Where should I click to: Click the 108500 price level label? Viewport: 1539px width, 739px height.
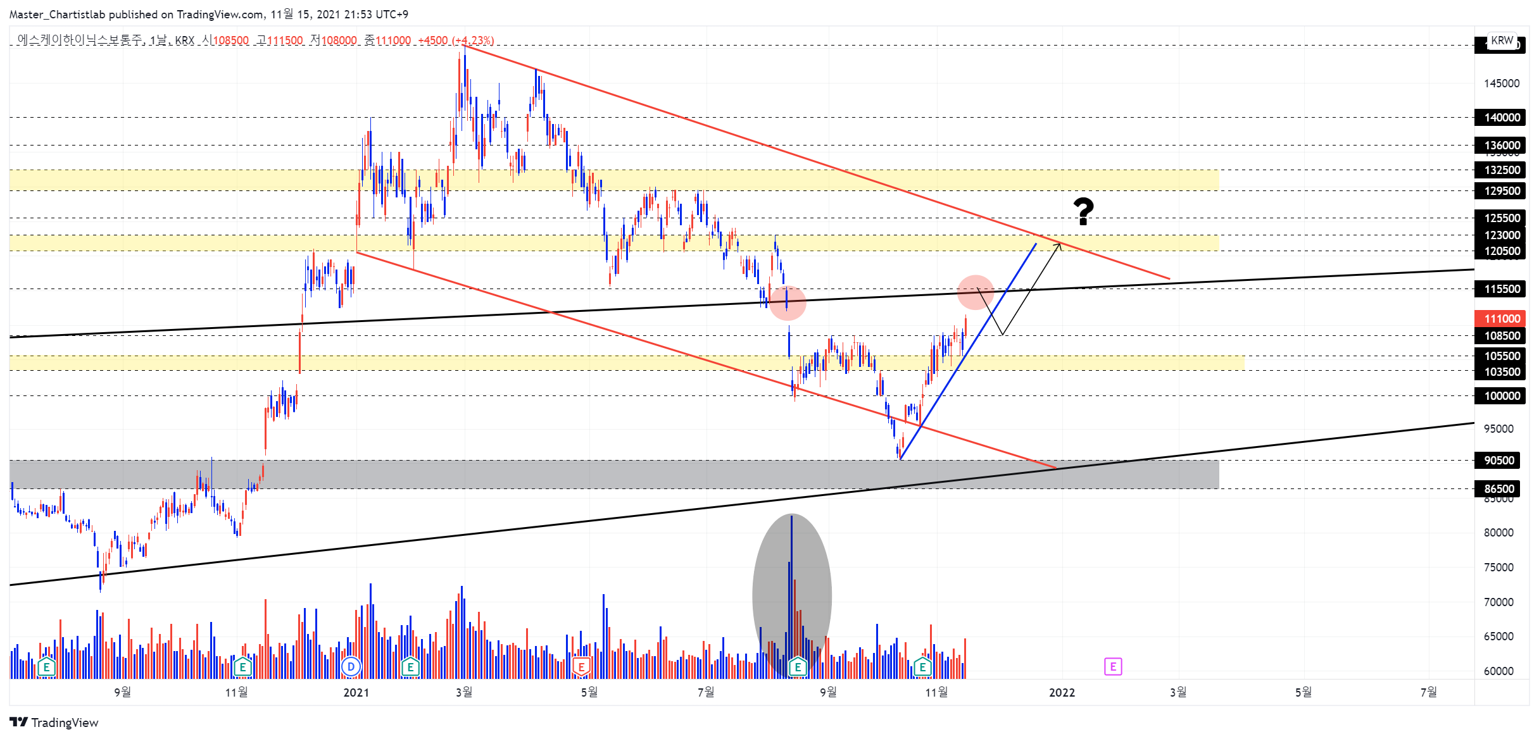[x=1500, y=335]
